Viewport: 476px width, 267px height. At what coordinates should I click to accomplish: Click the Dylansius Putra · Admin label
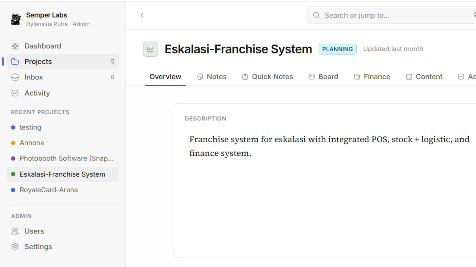coord(58,24)
